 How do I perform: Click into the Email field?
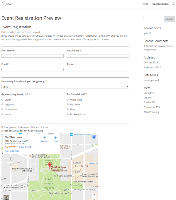point(33,69)
